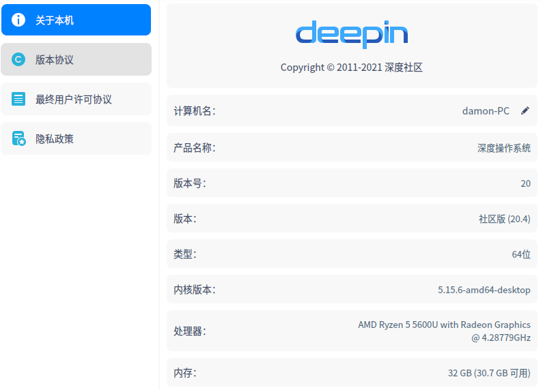
Task: Open the 最终用户许可协议 menu item
Action: coord(76,99)
